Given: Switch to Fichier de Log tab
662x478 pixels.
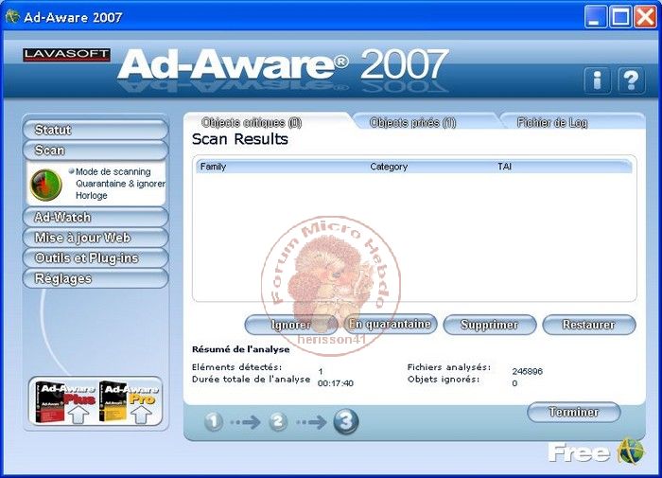Looking at the screenshot, I should [552, 122].
